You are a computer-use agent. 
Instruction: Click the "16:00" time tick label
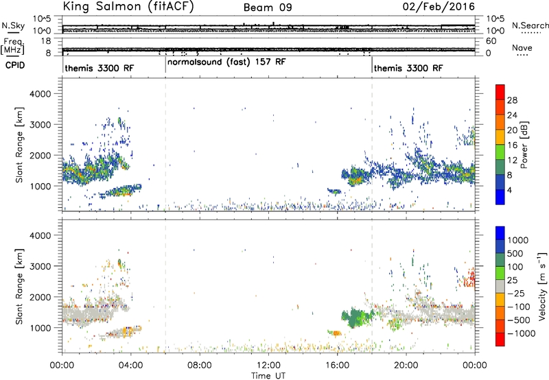coord(337,366)
